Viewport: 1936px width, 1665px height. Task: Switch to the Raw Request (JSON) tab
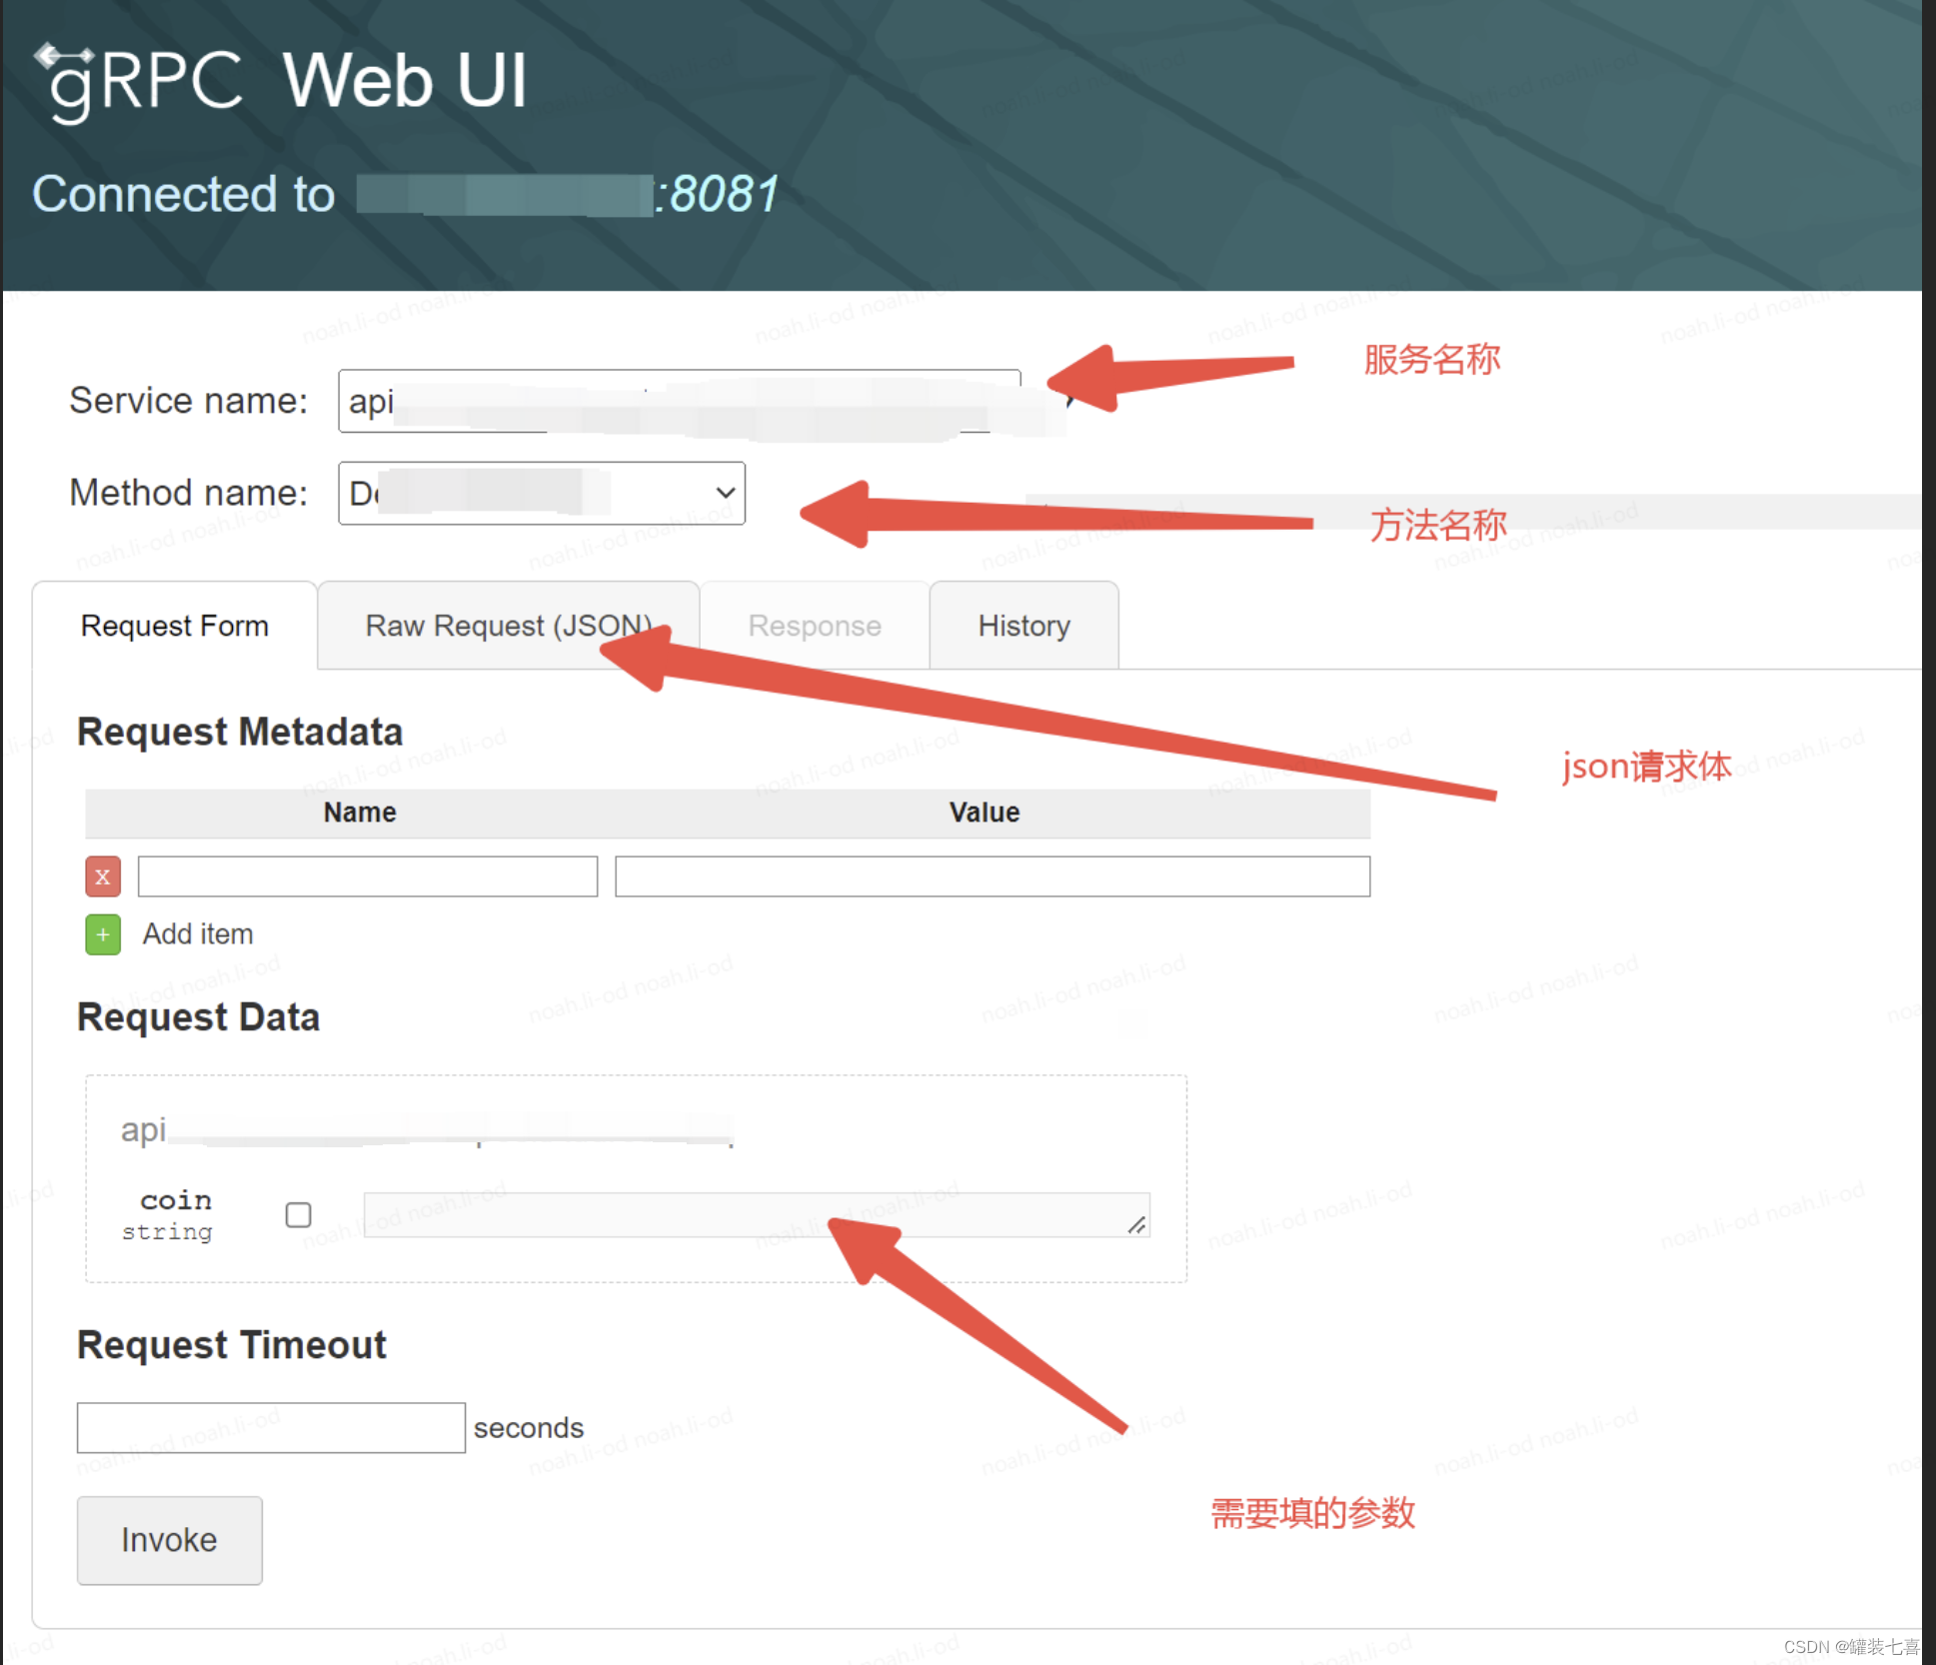point(508,626)
